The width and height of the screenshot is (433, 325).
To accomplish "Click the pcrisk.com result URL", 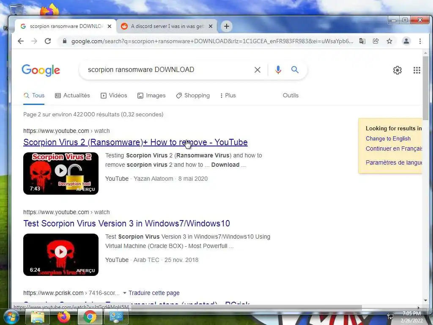I will (71, 293).
